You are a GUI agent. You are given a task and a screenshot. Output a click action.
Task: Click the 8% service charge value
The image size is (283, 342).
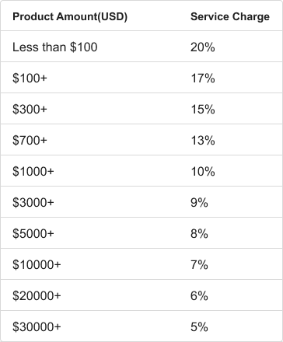pyautogui.click(x=199, y=234)
